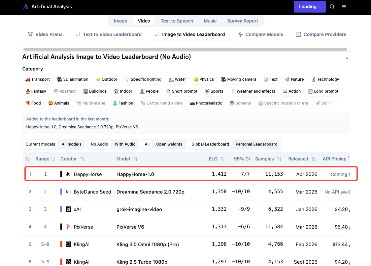Toggle the Long prompt category chip
This screenshot has height=266, width=371.
[x=323, y=91]
